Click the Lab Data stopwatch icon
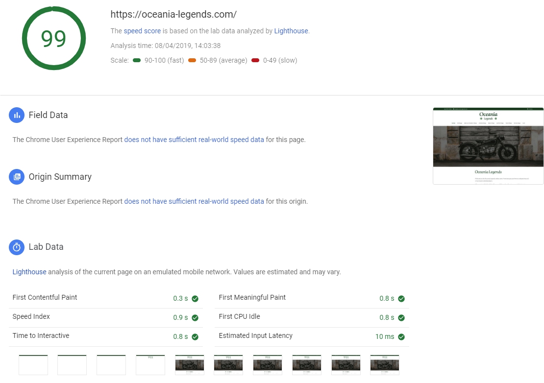544x383 pixels. (x=17, y=247)
